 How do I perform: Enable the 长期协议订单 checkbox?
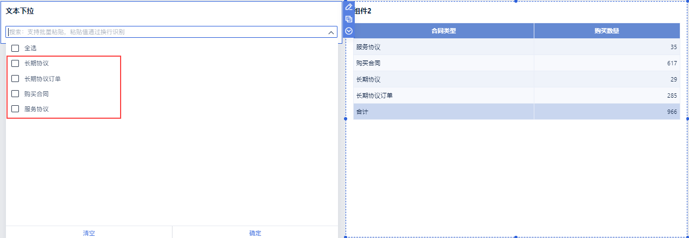point(15,78)
